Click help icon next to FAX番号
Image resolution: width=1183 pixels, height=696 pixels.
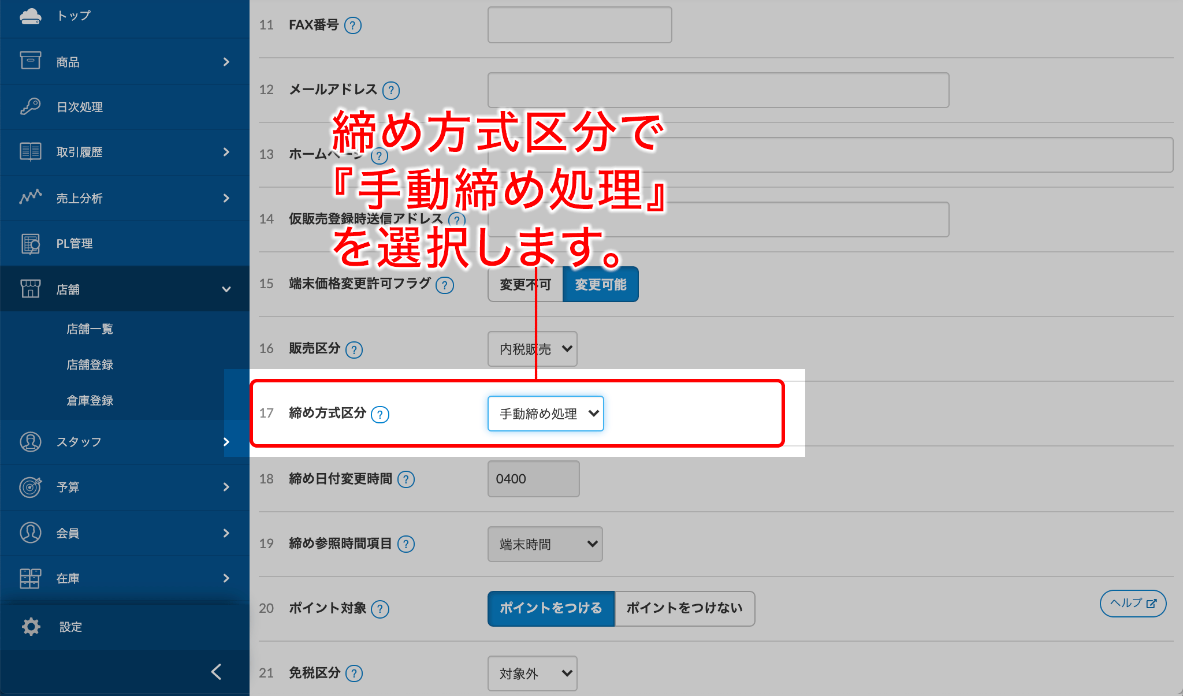coord(353,25)
